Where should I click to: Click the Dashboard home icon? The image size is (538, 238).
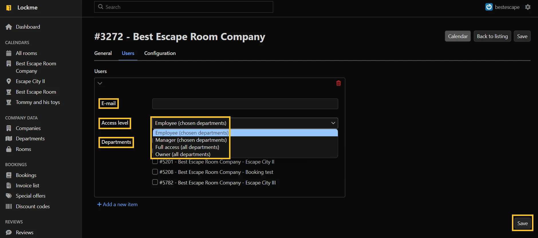(9, 27)
